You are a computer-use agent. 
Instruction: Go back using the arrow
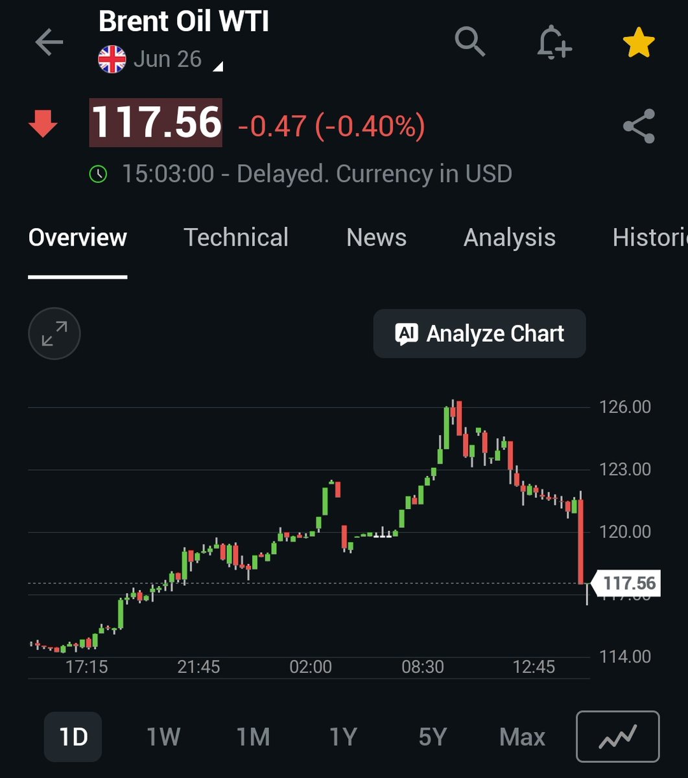coord(48,42)
